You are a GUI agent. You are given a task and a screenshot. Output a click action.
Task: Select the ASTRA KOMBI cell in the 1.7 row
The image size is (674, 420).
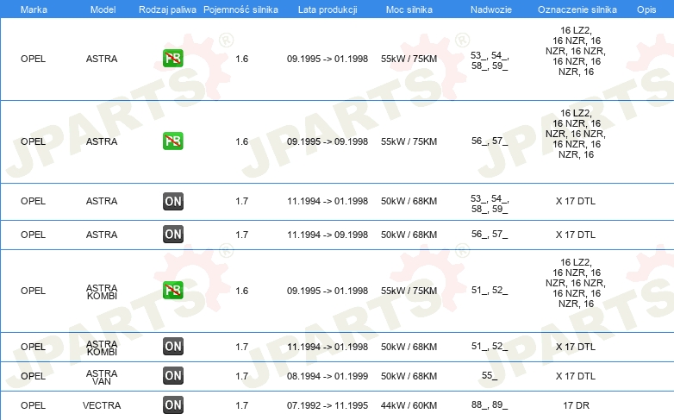pyautogui.click(x=102, y=348)
